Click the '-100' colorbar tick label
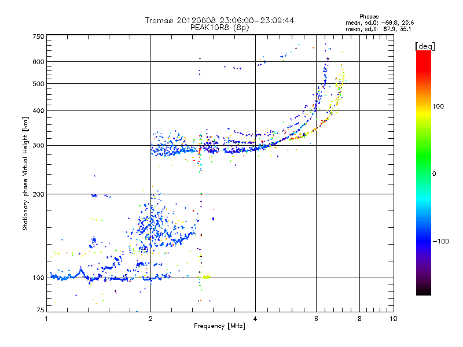The width and height of the screenshot is (463, 347). (x=441, y=241)
